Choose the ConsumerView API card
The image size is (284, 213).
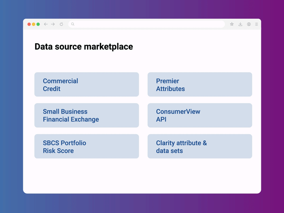199,115
